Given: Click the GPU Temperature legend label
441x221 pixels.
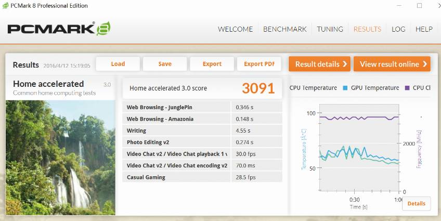Looking at the screenshot, I should tap(375, 88).
